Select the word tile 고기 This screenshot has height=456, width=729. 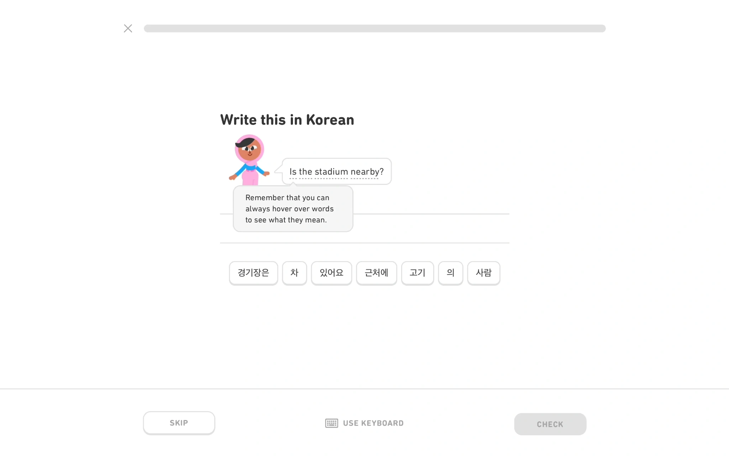tap(418, 273)
